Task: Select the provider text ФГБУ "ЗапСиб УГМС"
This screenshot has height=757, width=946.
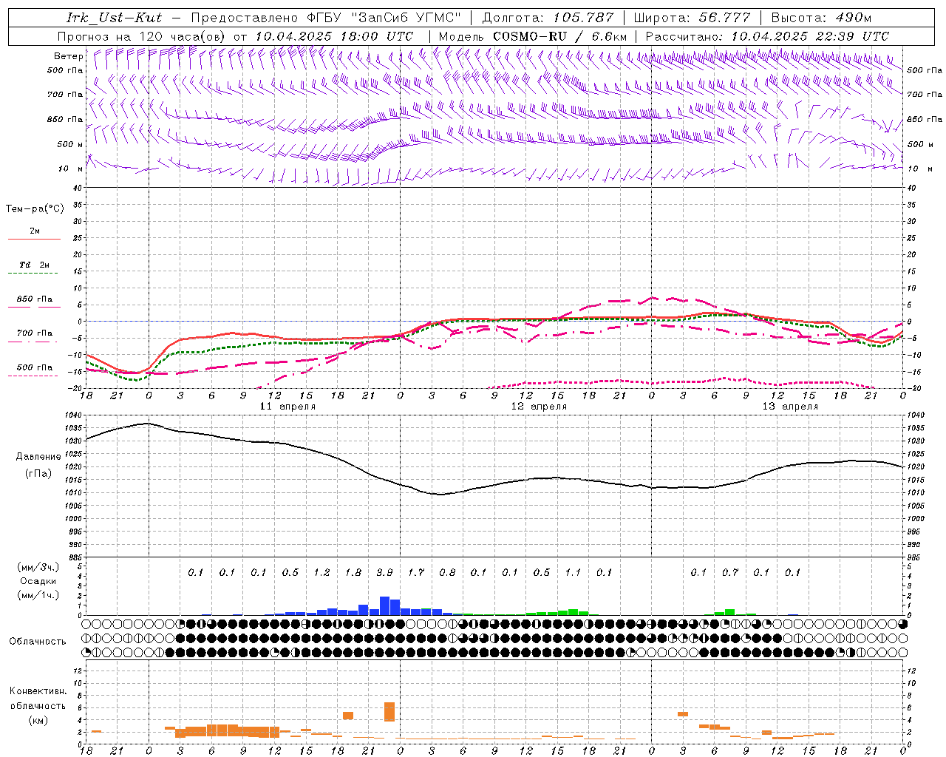Action: click(384, 18)
